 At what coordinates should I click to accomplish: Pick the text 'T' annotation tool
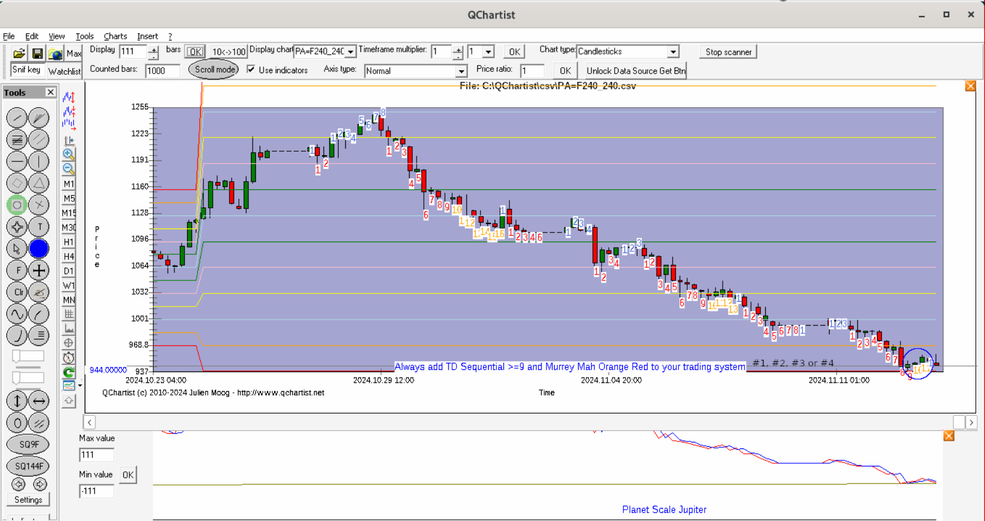coord(39,227)
